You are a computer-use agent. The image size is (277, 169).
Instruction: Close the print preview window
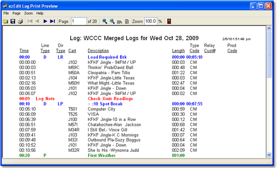[x=269, y=6]
